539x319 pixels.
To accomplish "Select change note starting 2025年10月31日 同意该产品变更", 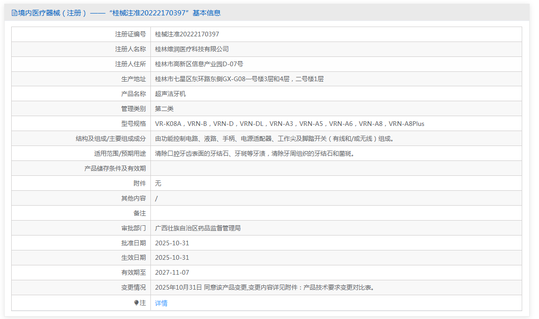I will coord(264,287).
